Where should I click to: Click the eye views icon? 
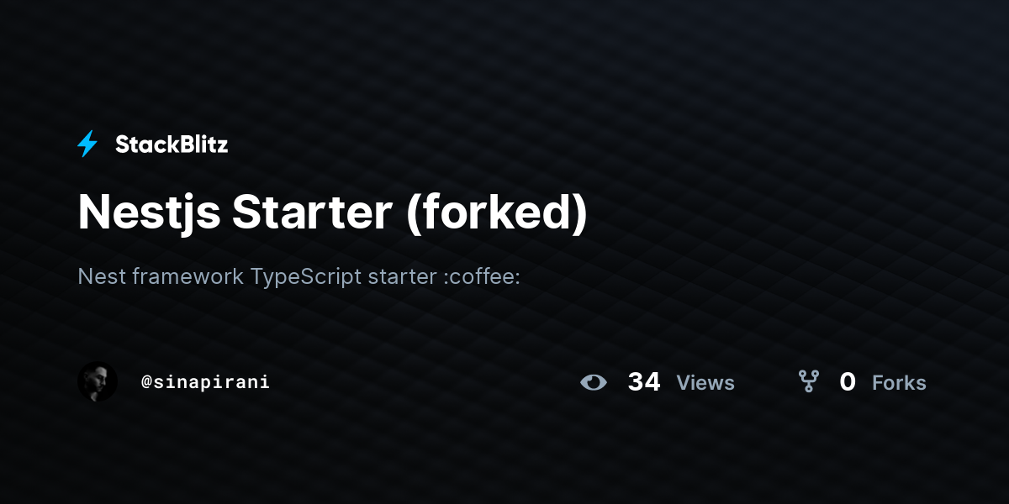coord(594,382)
